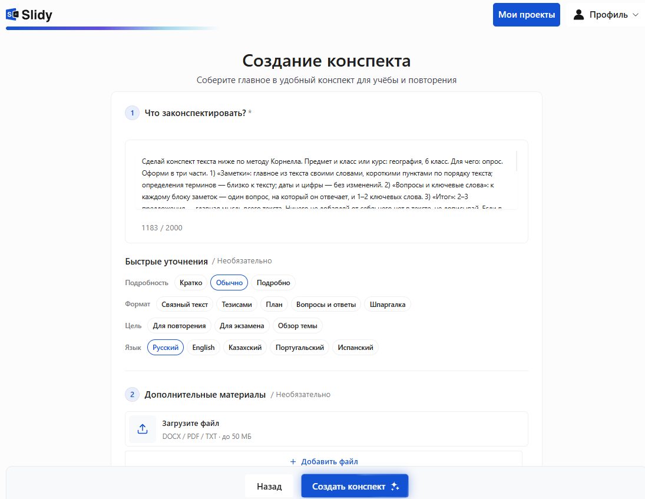Click the Создание конспекта heading
645x499 pixels.
[x=326, y=61]
